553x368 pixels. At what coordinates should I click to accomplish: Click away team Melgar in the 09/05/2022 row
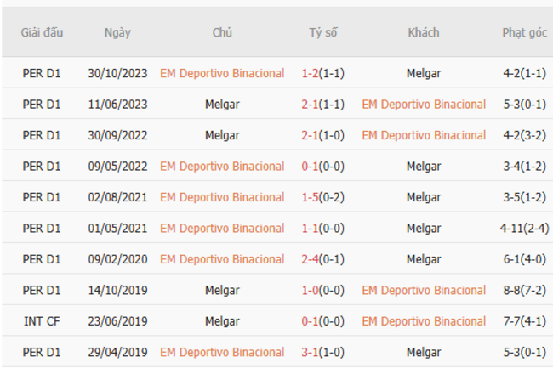pos(424,167)
